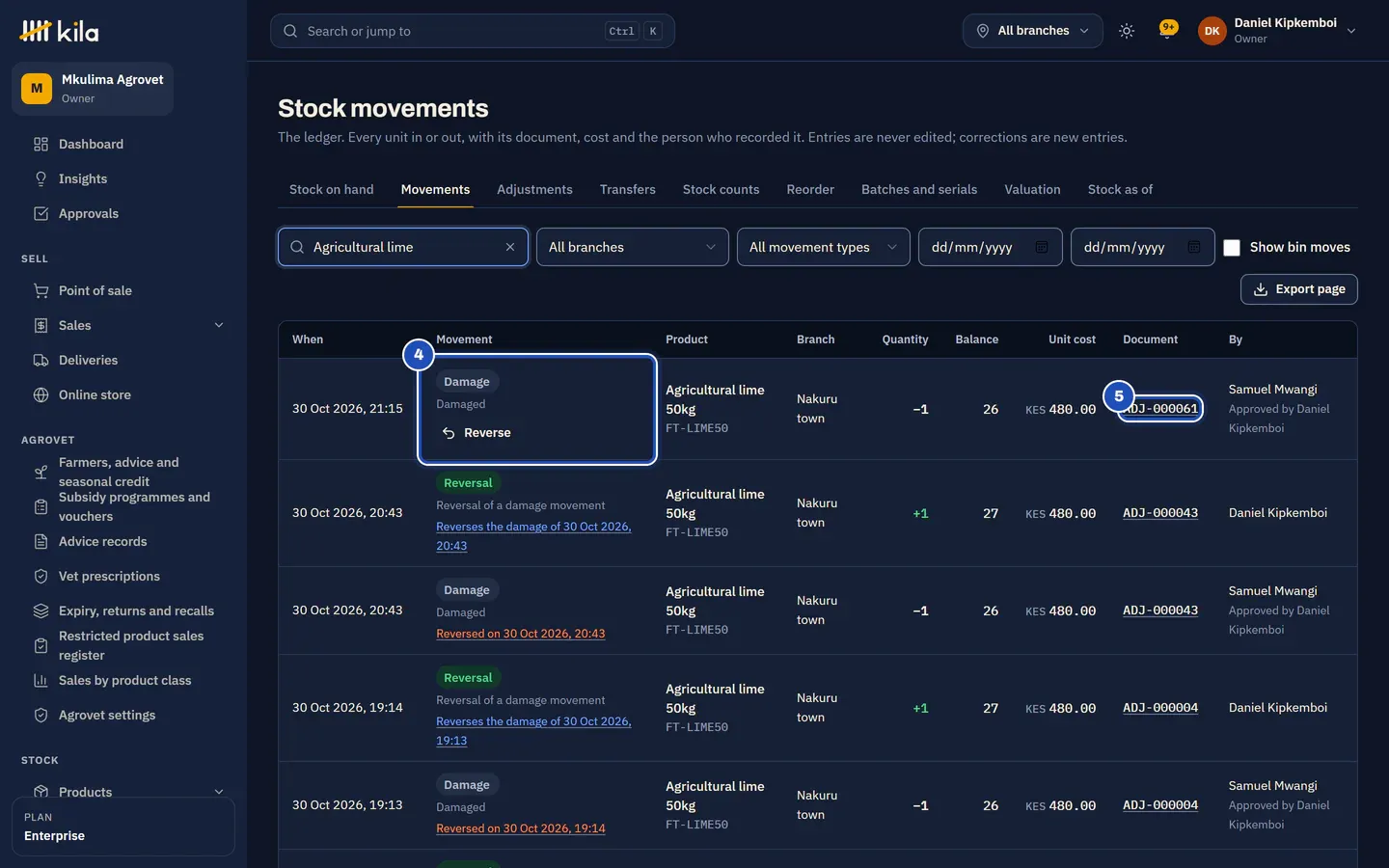The image size is (1389, 868).
Task: Reverse the 21:15 damage movement
Action: (477, 433)
